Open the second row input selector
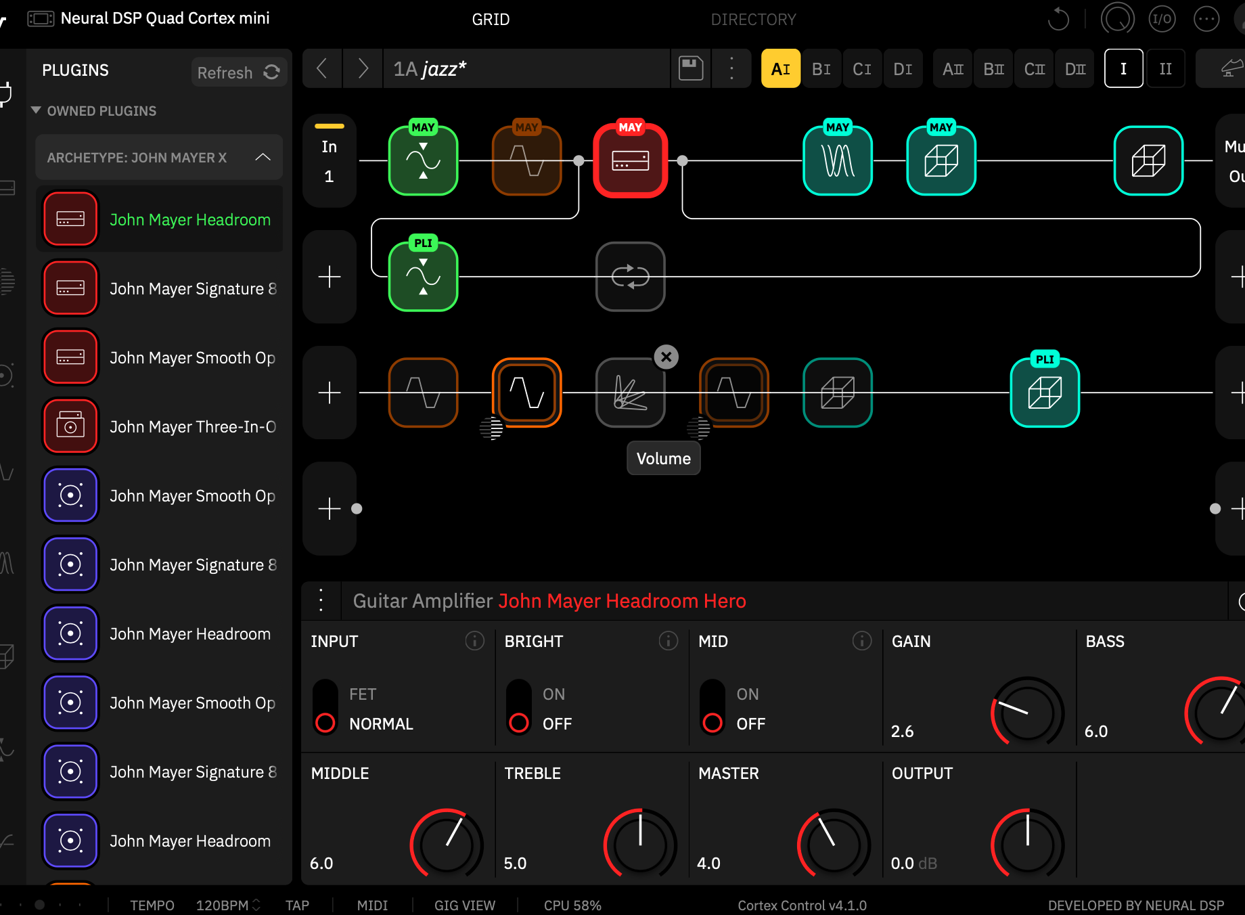 [x=330, y=277]
